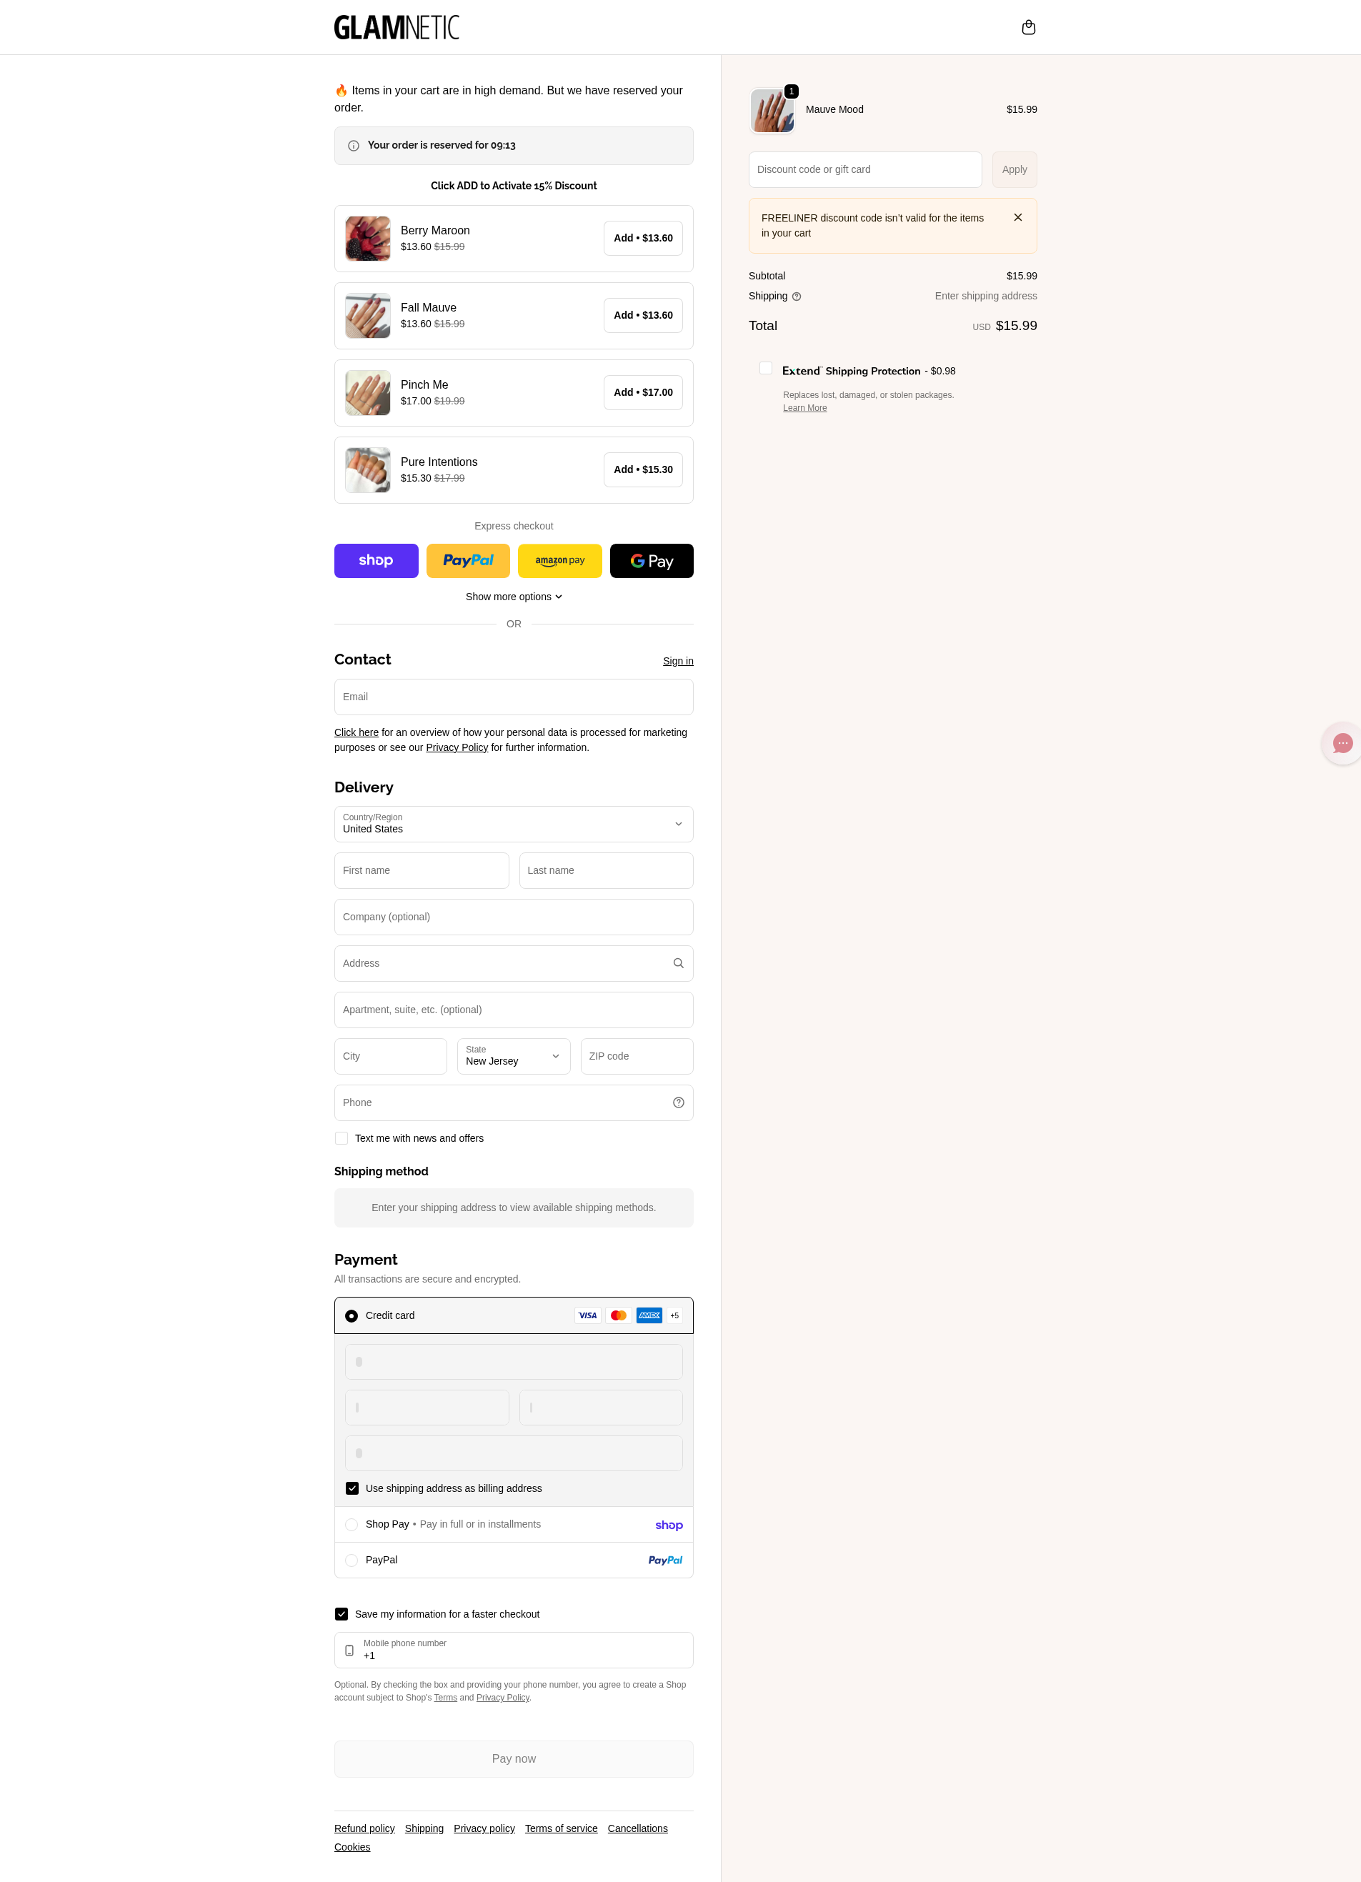Open the Refund policy footer link
1361x1882 pixels.
click(364, 1829)
